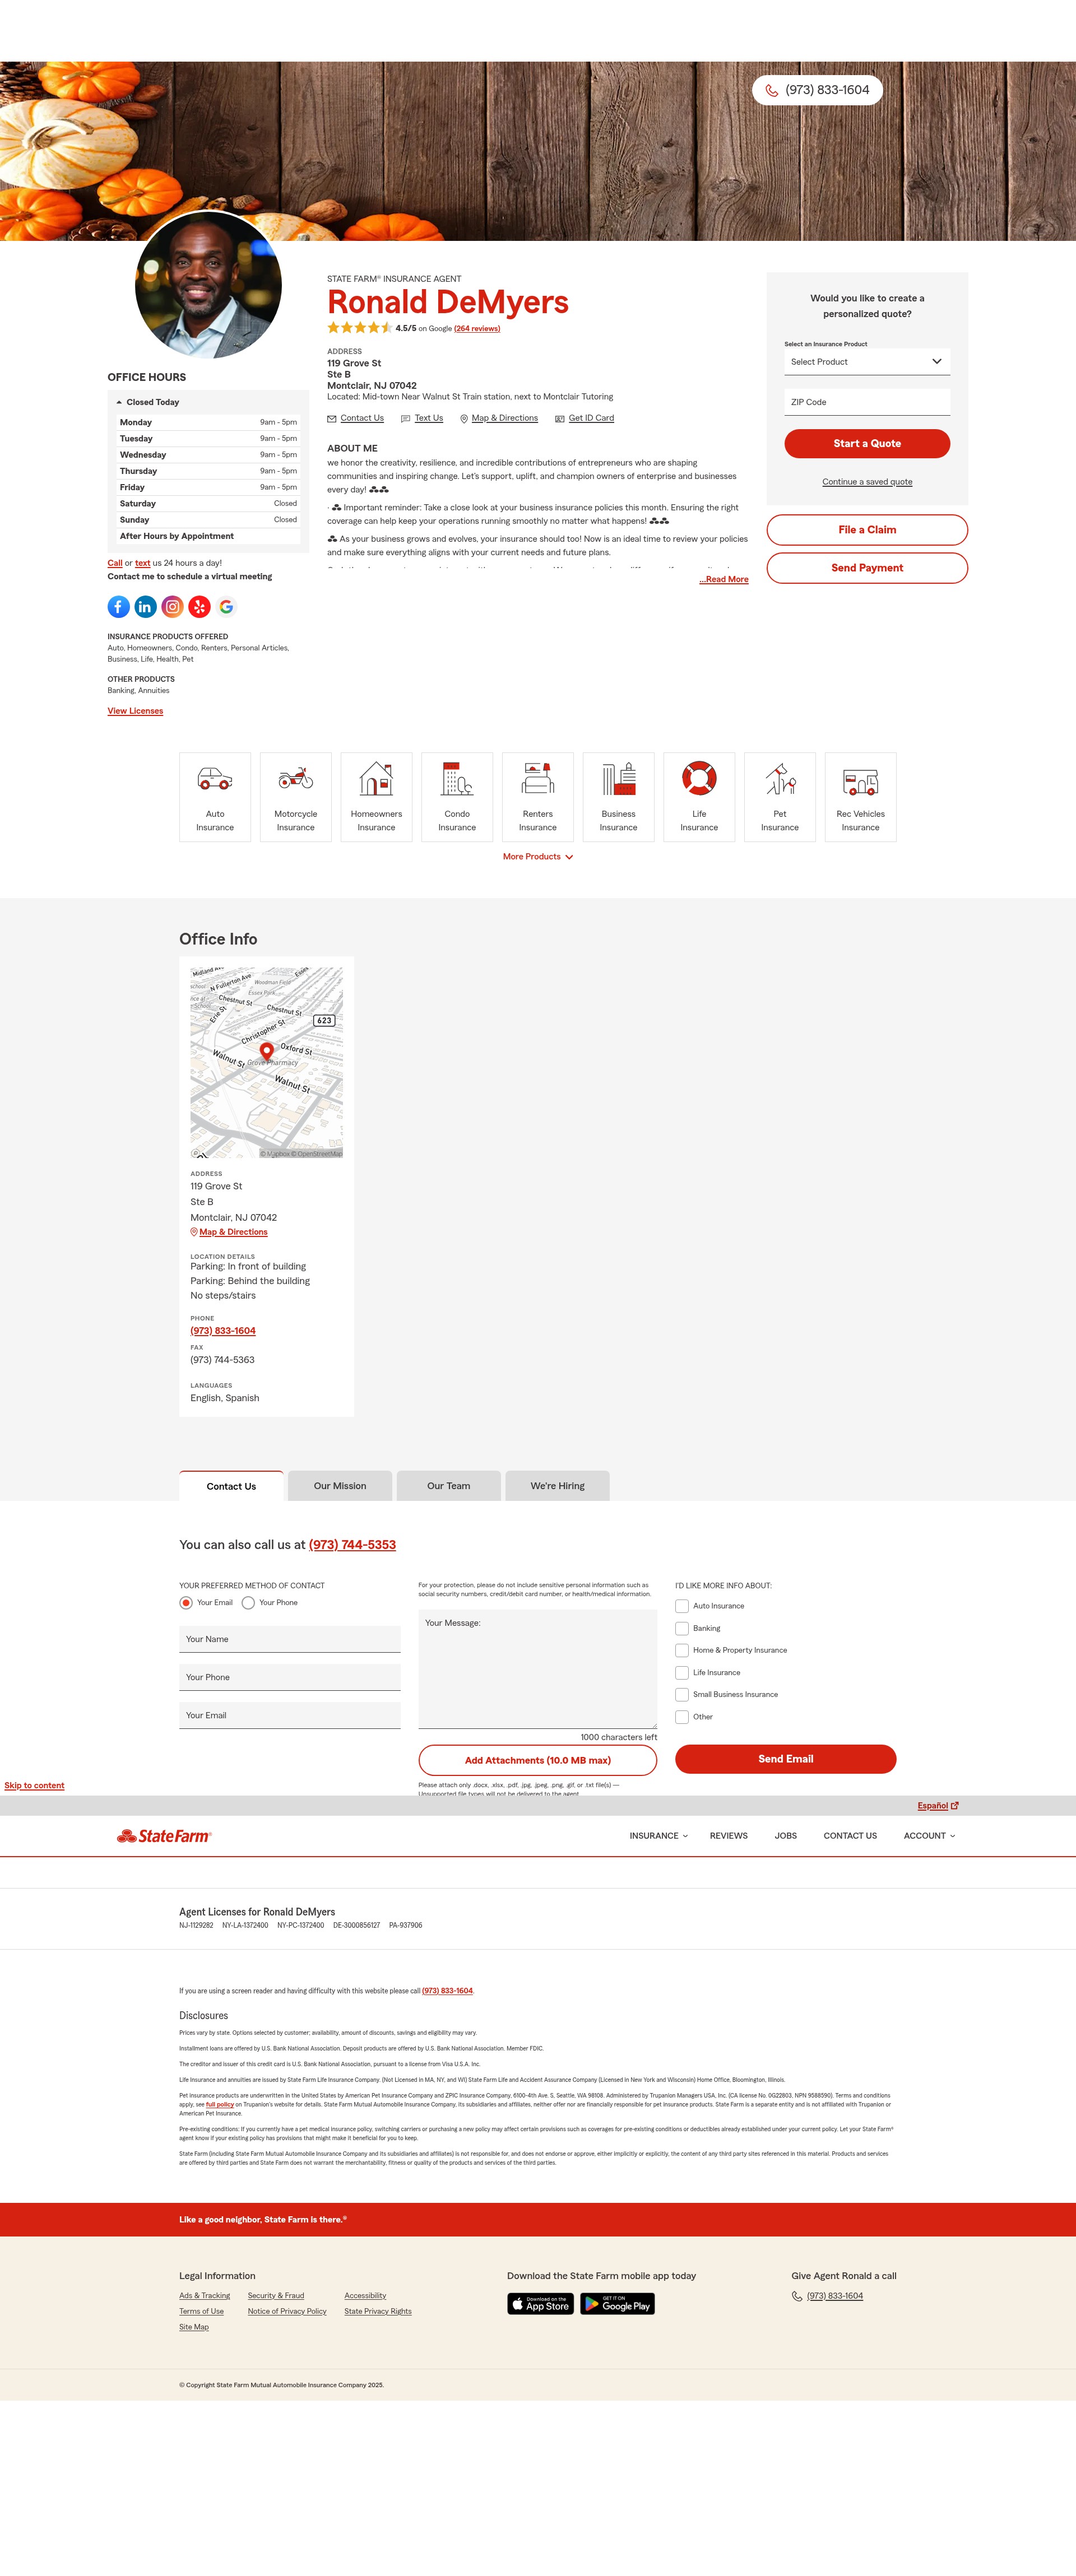1076x2576 pixels.
Task: Click the phone number badge on banner
Action: pyautogui.click(x=817, y=90)
